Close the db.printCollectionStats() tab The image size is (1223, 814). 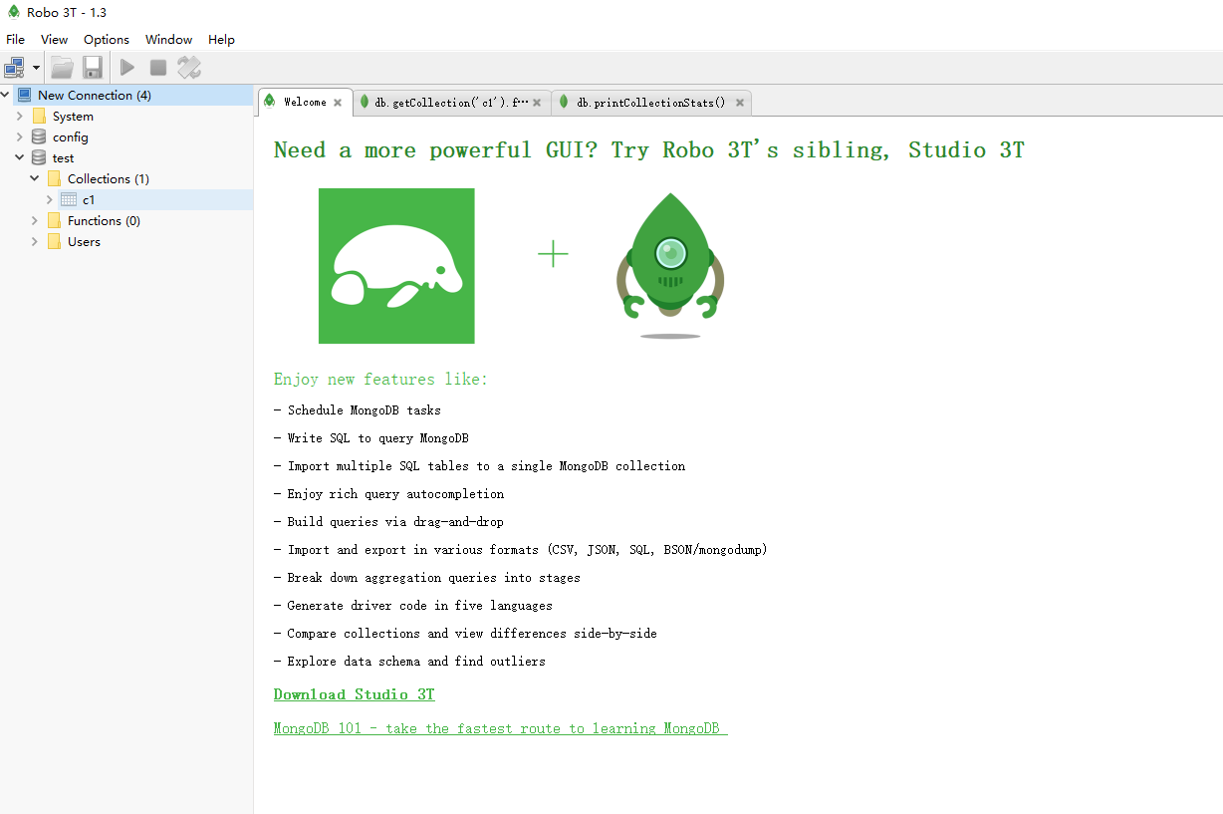tap(740, 103)
